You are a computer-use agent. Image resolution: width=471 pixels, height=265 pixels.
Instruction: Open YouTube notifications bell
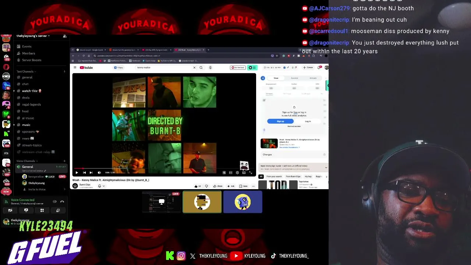(319, 67)
